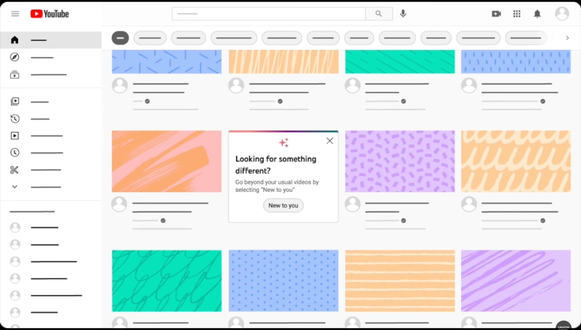Open third subscription channel avatar in sidebar
The image size is (581, 330).
coord(15,261)
